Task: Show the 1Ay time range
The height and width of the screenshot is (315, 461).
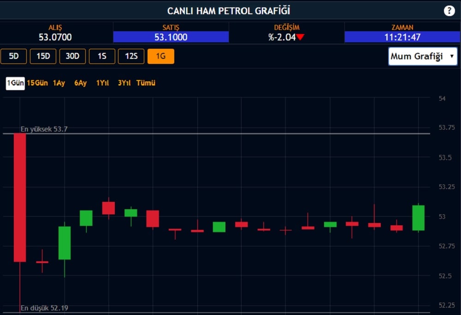Action: pyautogui.click(x=59, y=83)
